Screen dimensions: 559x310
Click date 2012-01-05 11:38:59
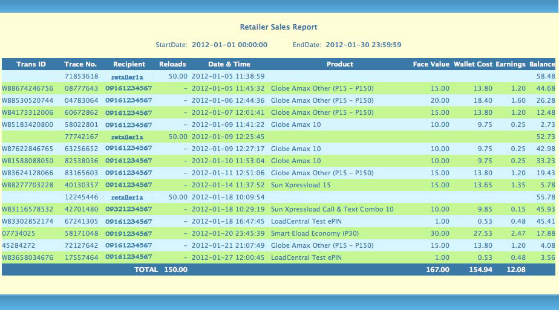(x=228, y=76)
